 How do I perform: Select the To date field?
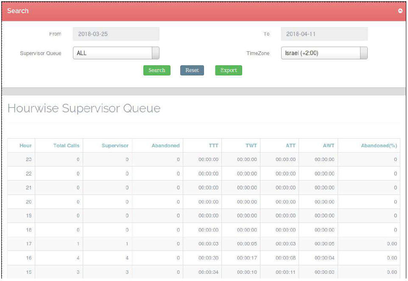point(324,34)
